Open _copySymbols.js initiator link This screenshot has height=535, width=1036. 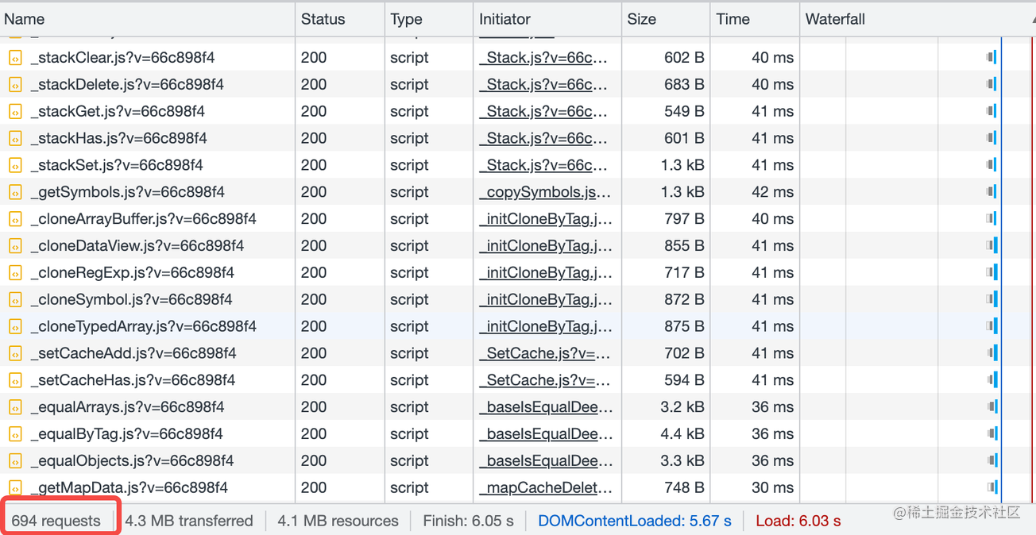tap(545, 192)
